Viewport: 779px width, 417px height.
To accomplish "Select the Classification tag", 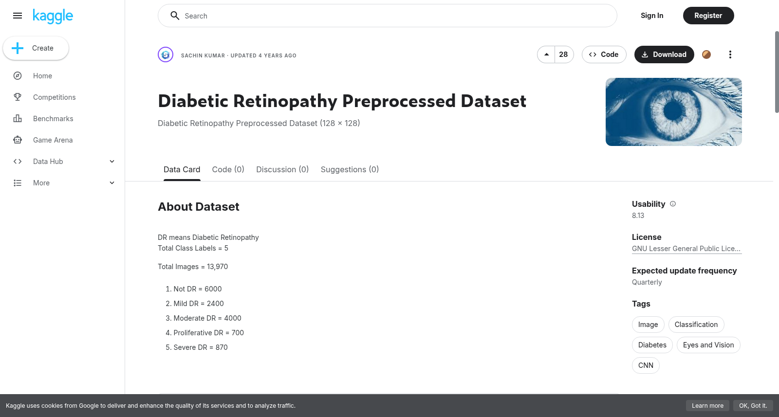I will click(696, 325).
